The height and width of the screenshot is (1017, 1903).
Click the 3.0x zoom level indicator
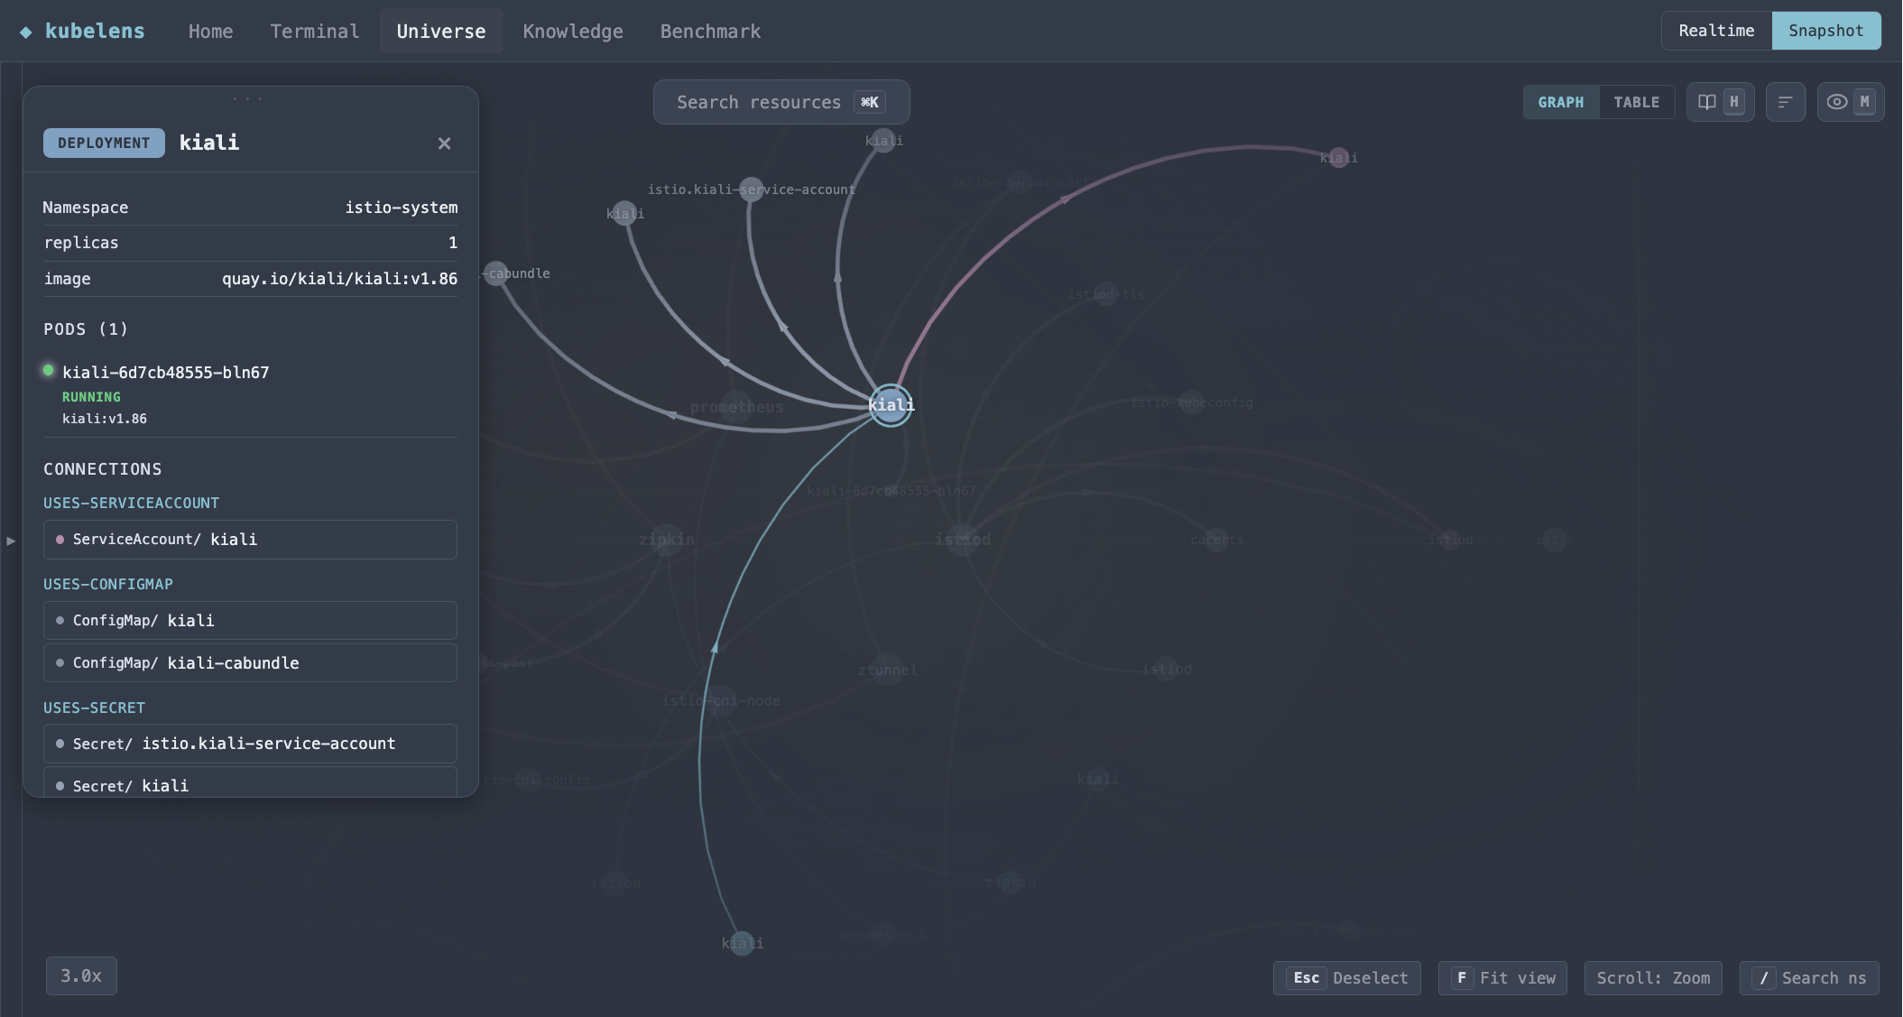(81, 976)
